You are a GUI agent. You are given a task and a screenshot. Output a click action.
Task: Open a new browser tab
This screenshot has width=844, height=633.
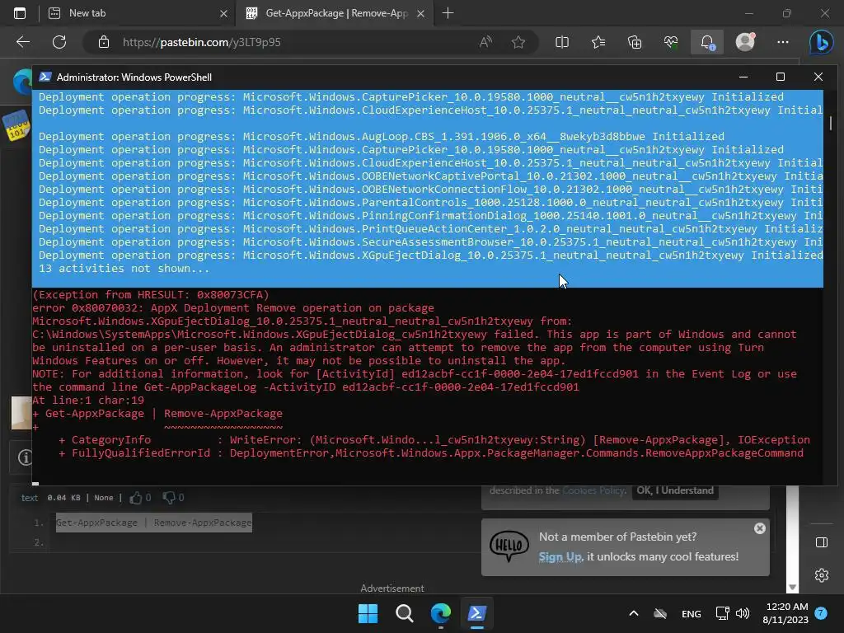point(448,13)
